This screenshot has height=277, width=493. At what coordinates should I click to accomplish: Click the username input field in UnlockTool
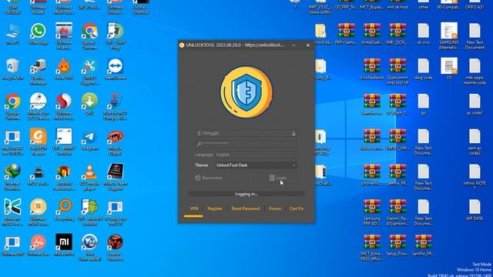pyautogui.click(x=246, y=133)
